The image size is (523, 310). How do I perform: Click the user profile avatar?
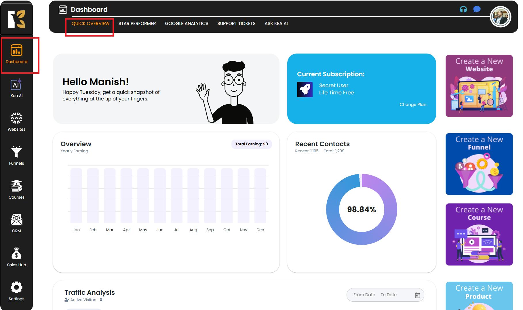500,17
